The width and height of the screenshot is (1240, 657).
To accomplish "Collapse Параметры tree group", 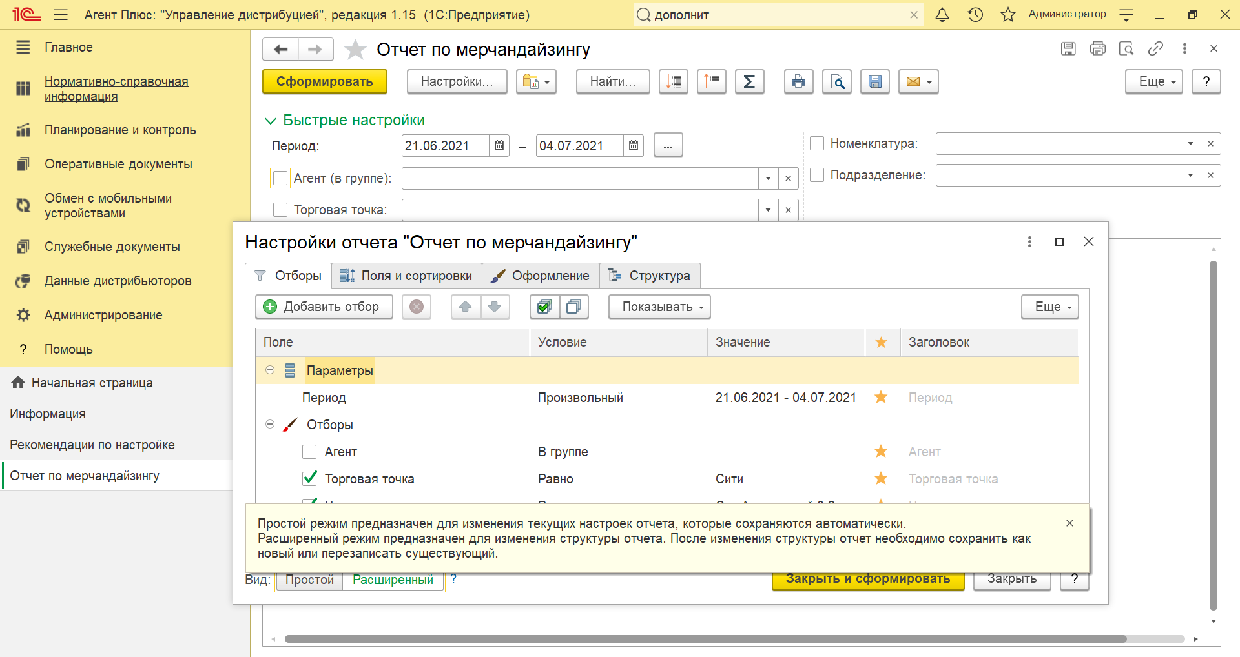I will click(x=270, y=370).
